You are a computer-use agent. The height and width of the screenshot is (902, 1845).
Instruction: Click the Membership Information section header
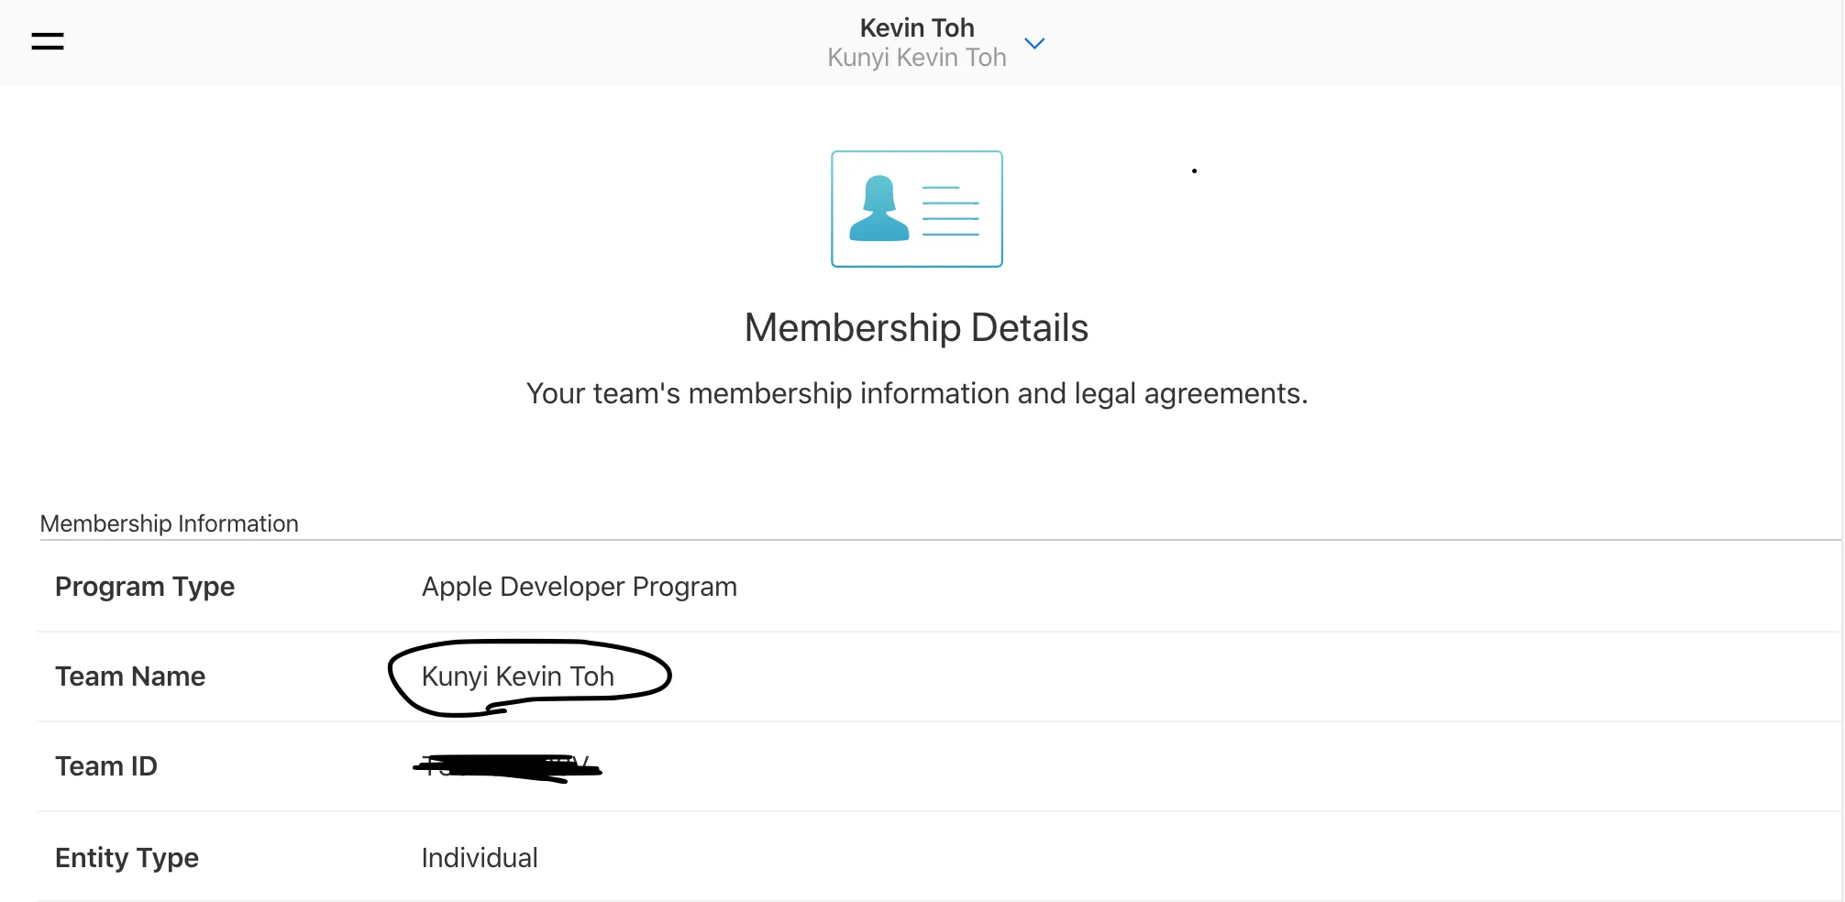(170, 523)
